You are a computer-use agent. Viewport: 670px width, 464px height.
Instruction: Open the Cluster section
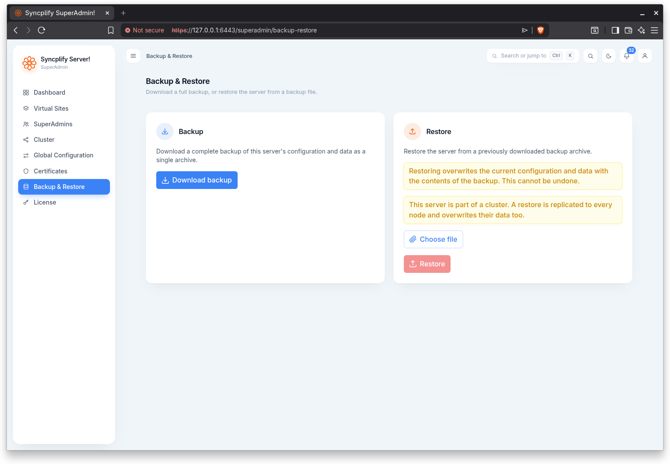[x=64, y=140]
